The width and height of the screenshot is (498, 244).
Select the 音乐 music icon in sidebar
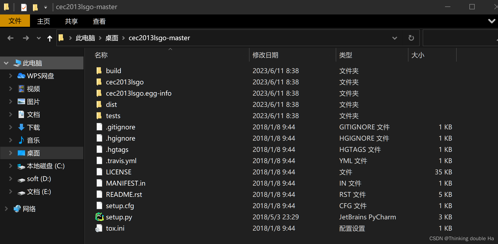[21, 140]
